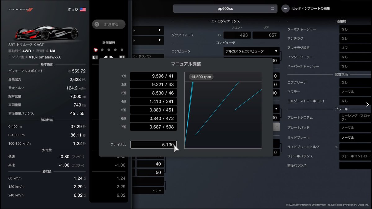The width and height of the screenshot is (372, 209).
Task: Click the value 50 field behind the dialog
Action: [150, 172]
